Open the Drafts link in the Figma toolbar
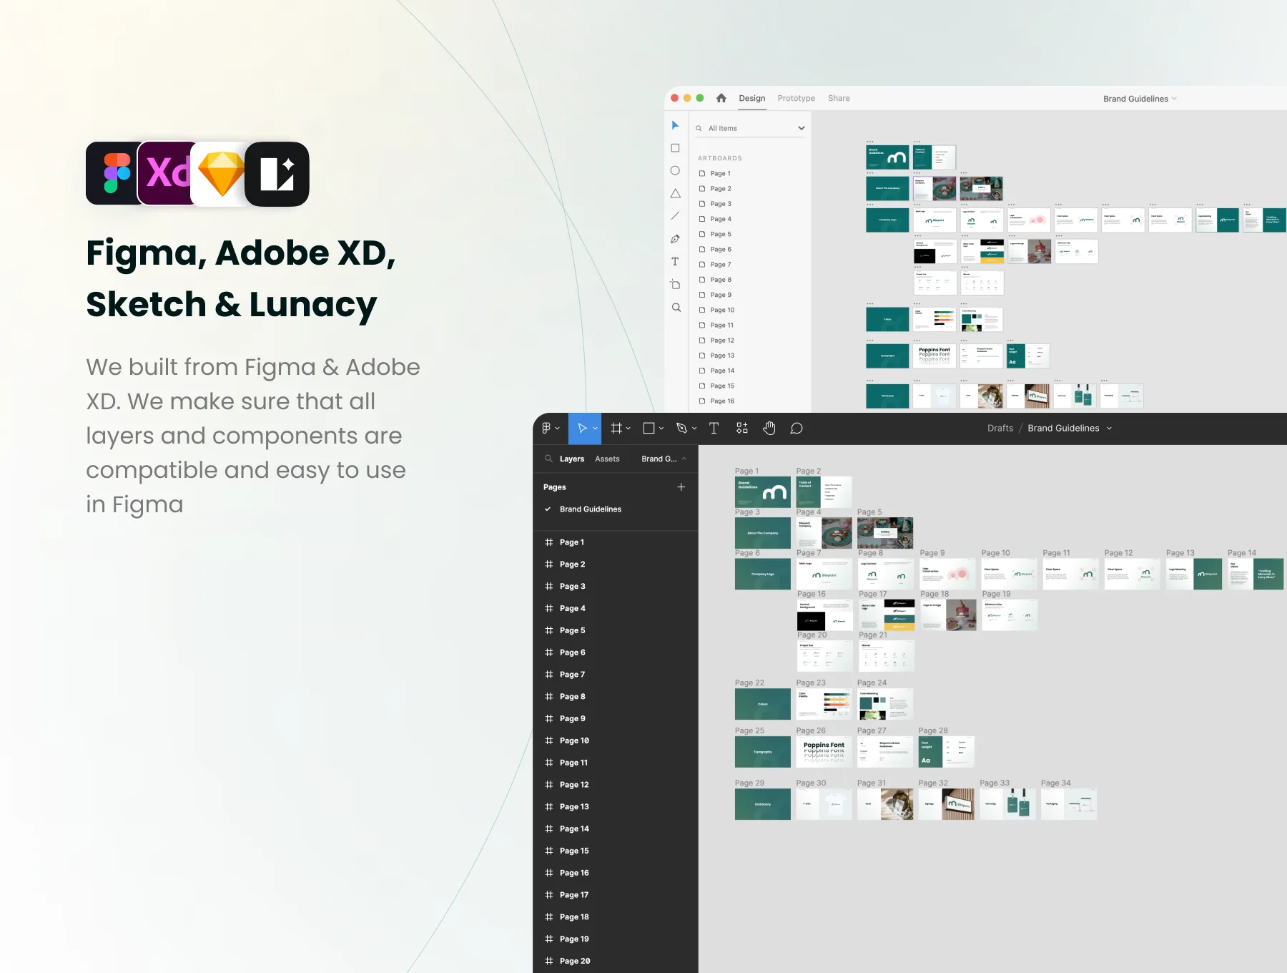This screenshot has height=973, width=1287. (x=1000, y=429)
